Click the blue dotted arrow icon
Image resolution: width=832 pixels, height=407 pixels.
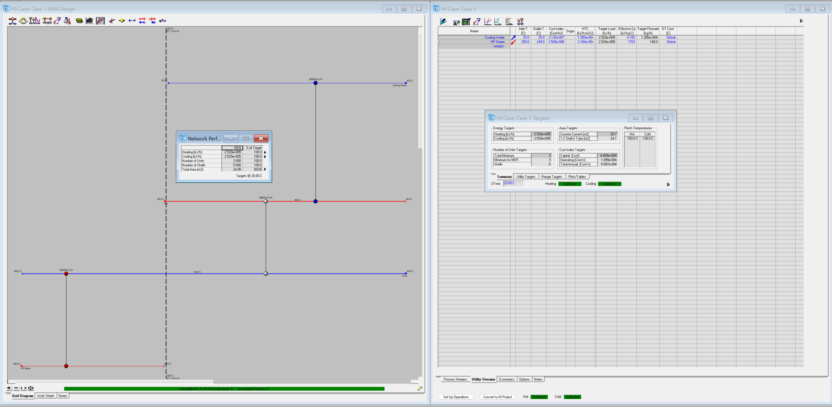coord(132,21)
